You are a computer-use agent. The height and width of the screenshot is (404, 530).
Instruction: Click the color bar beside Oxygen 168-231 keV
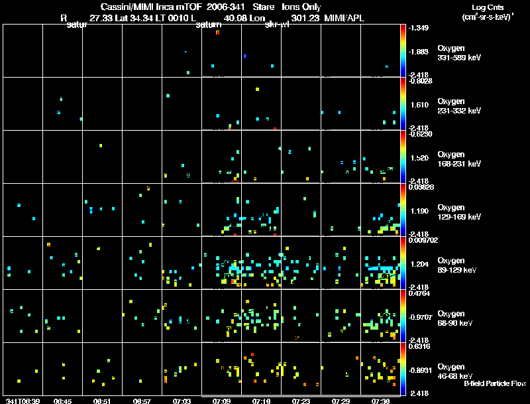click(x=403, y=157)
